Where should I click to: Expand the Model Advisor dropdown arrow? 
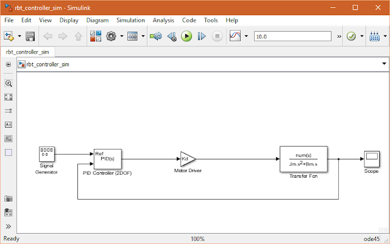click(362, 37)
